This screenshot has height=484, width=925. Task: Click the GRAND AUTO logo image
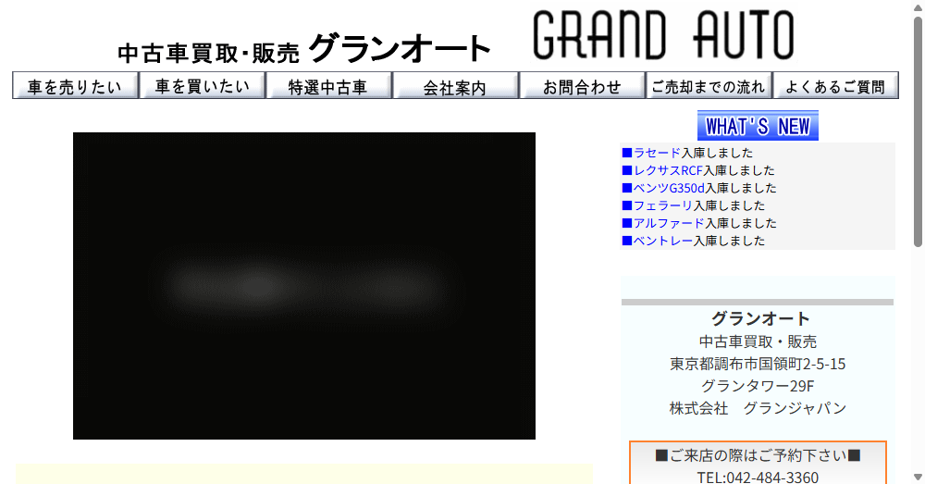pyautogui.click(x=662, y=35)
